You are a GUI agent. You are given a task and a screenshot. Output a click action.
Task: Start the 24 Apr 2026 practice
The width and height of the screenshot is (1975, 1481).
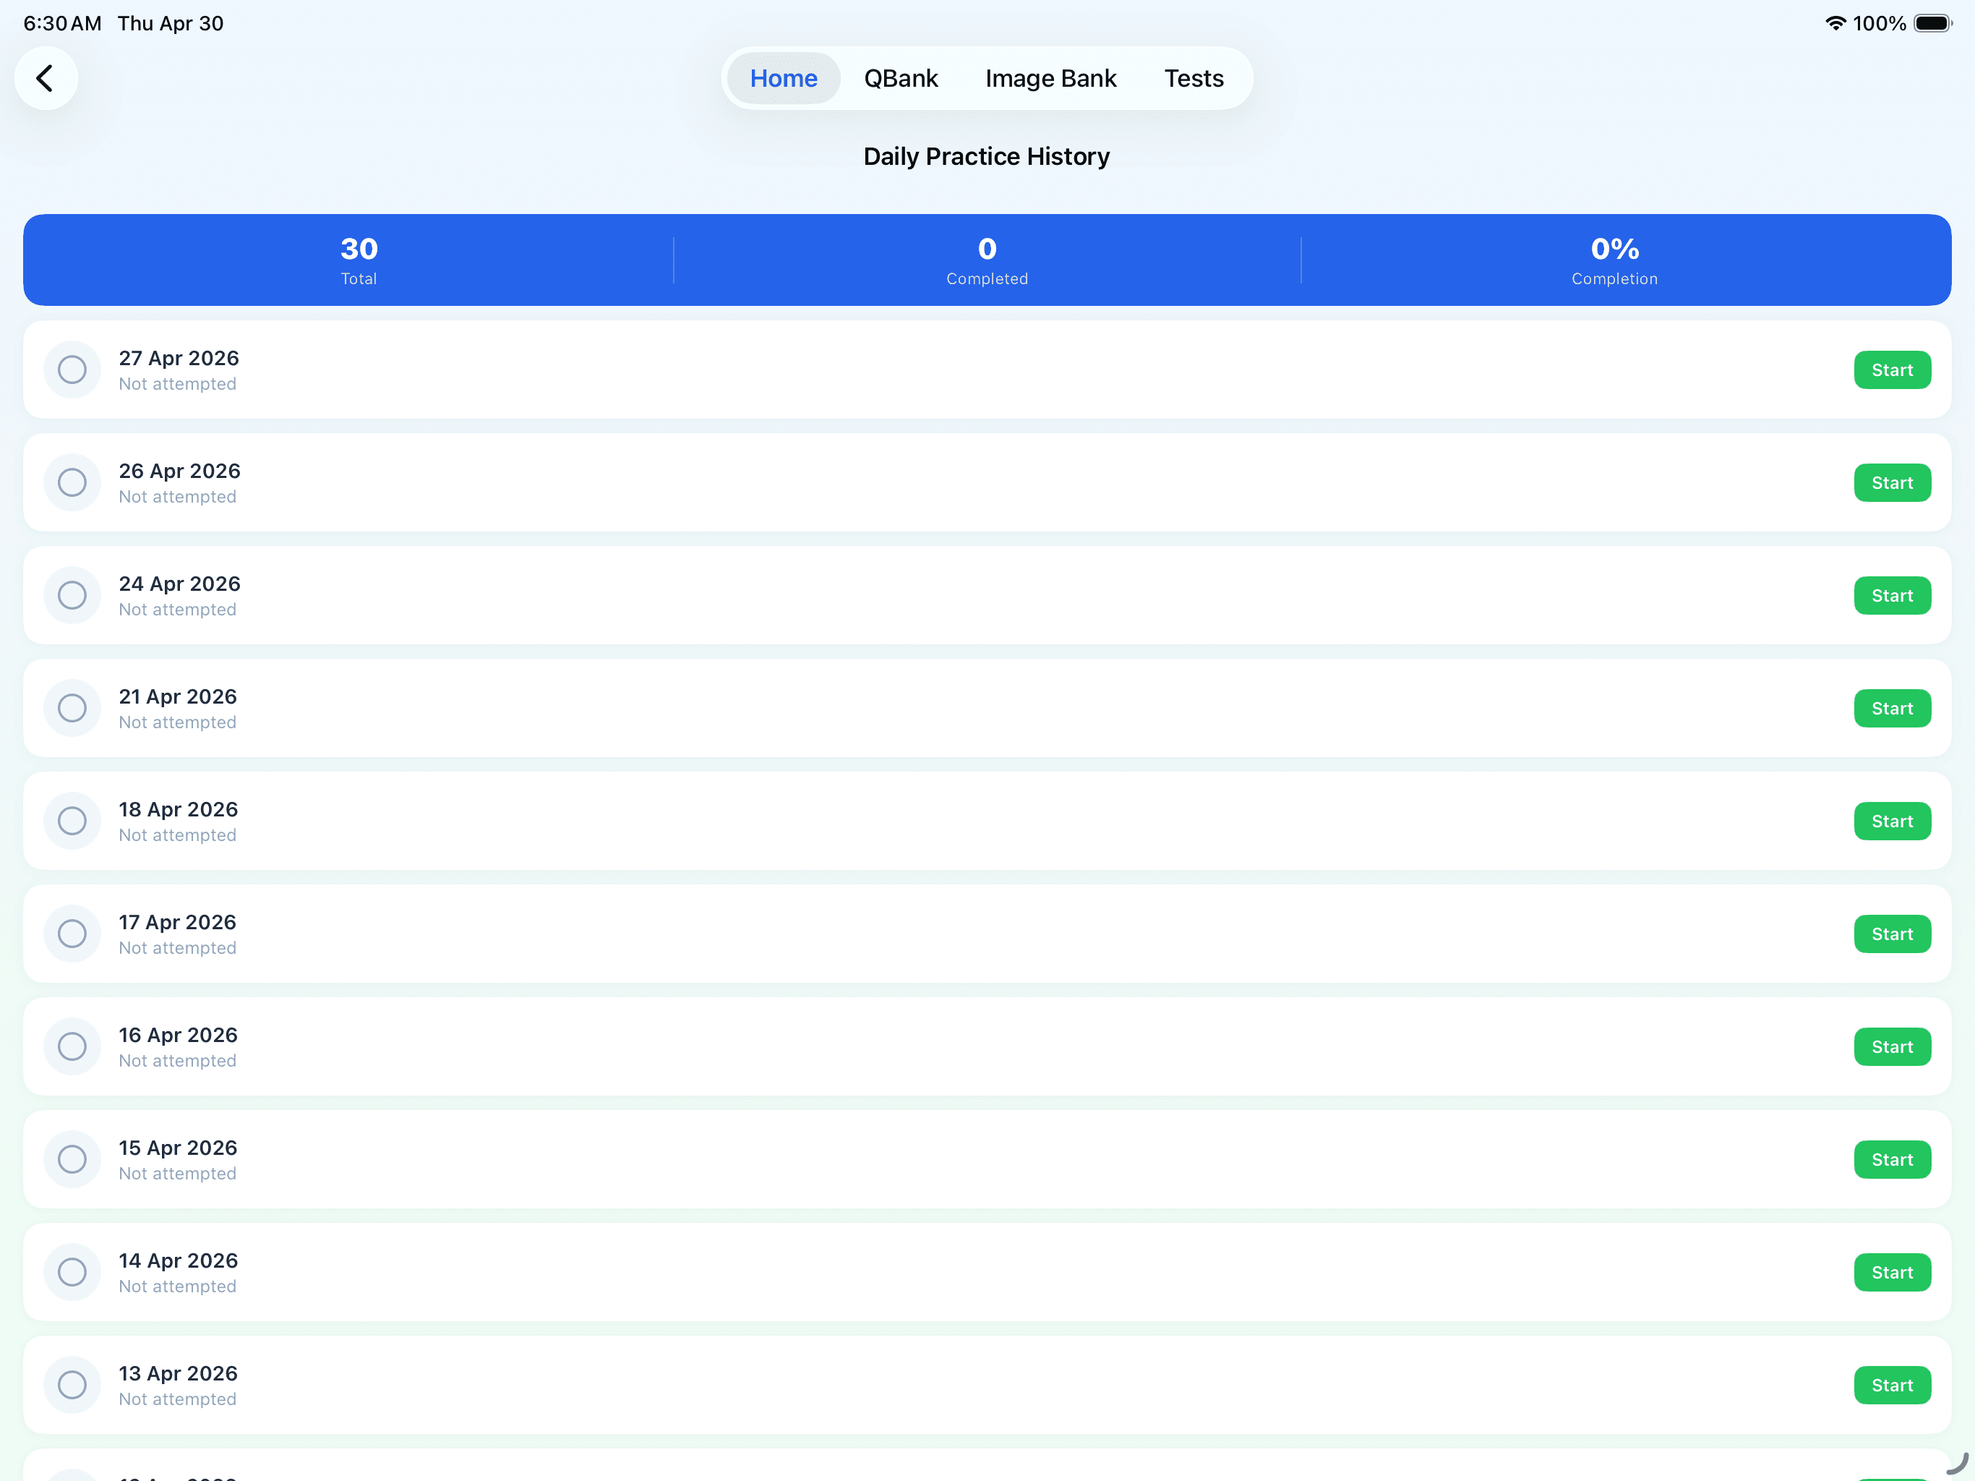coord(1892,596)
